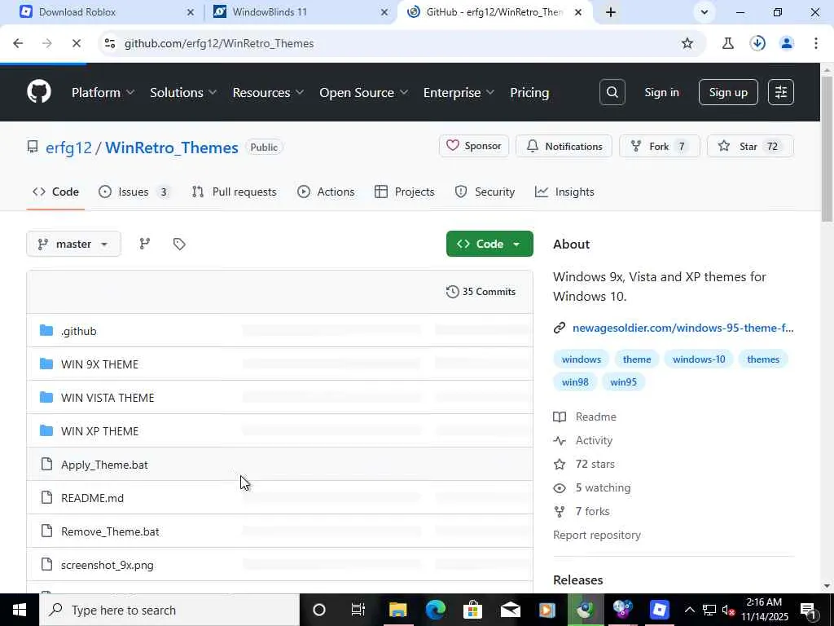Screen dimensions: 834x626
Task: Expand the Resources menu
Action: pos(268,93)
